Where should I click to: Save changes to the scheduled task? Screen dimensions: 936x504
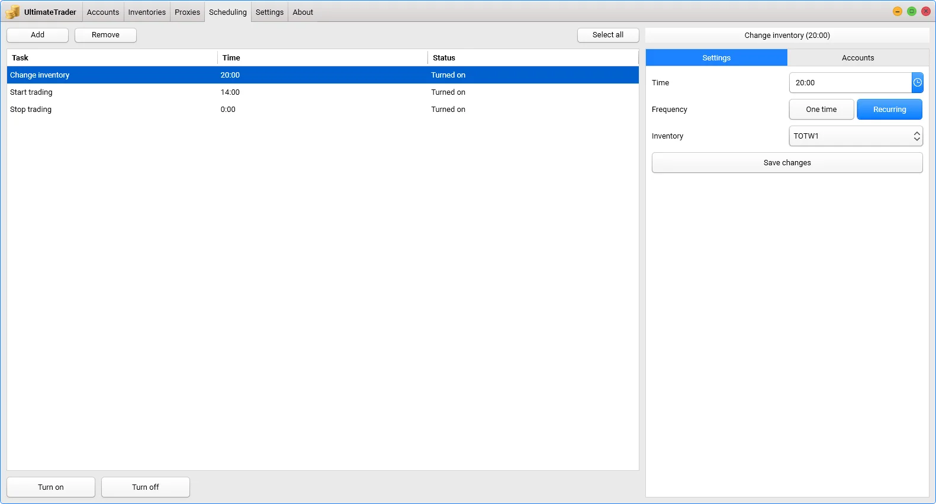(x=787, y=163)
